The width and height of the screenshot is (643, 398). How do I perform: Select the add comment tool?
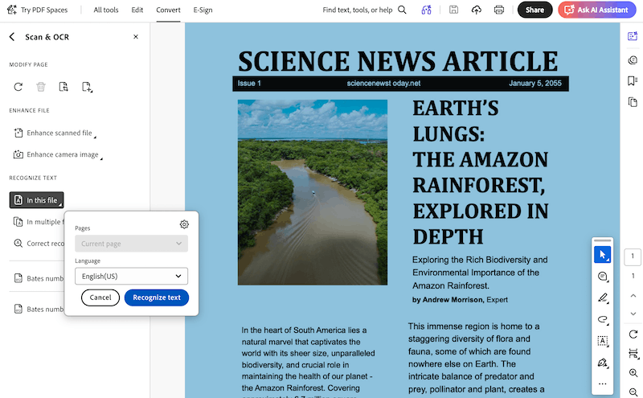click(x=602, y=277)
